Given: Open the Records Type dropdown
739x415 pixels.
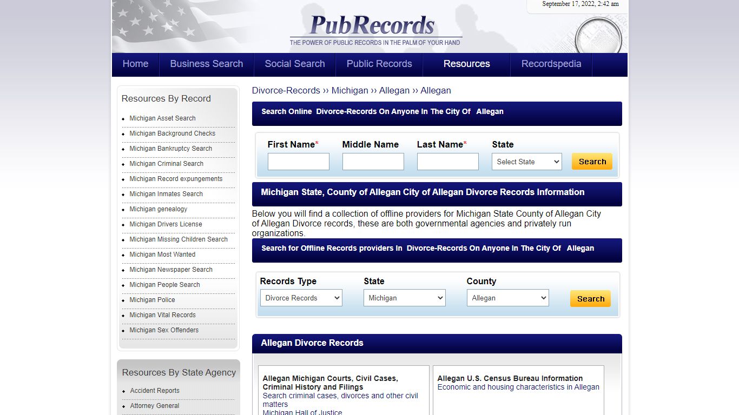Looking at the screenshot, I should (301, 298).
